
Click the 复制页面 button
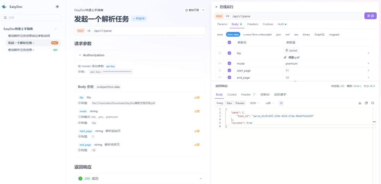192,10
